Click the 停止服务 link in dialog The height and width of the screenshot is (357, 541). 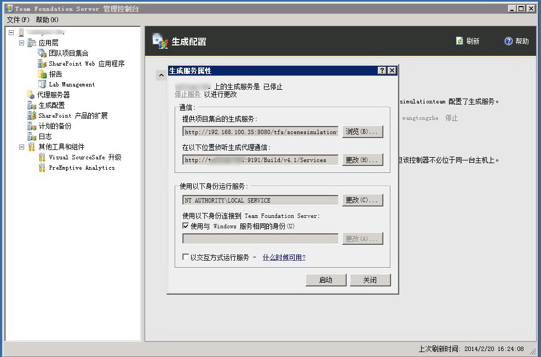coord(187,94)
